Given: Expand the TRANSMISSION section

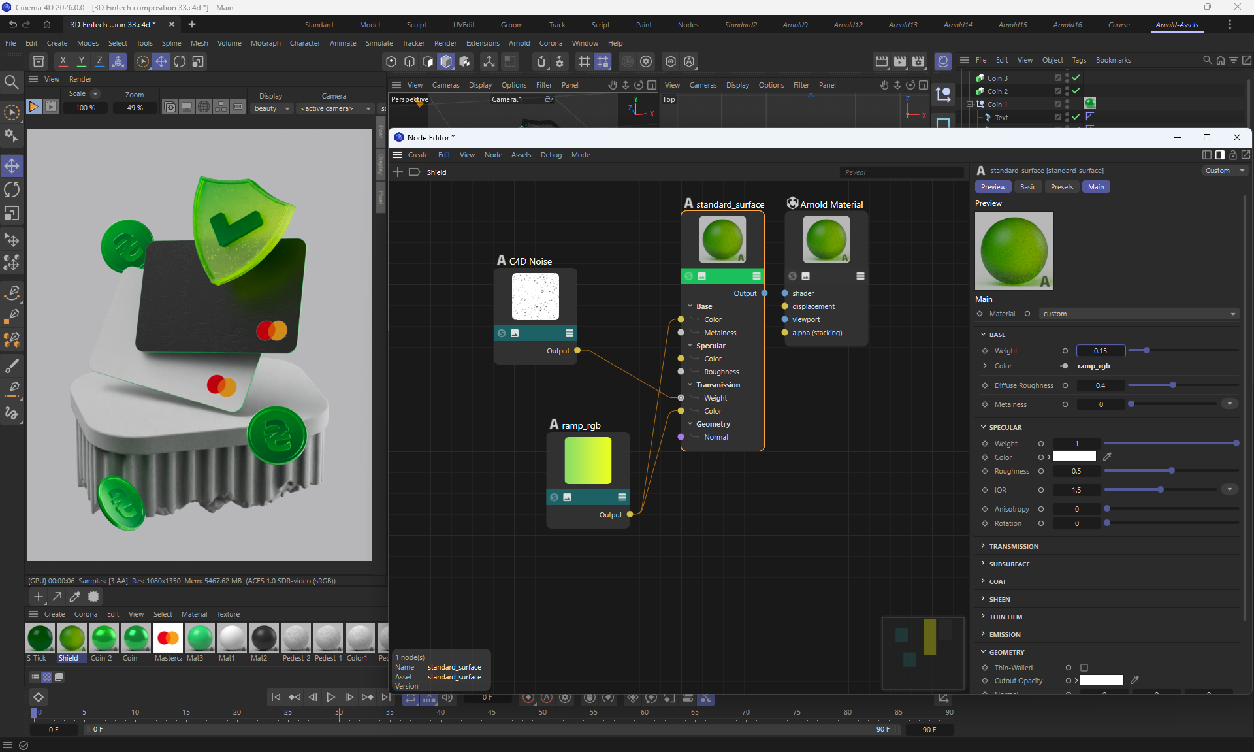Looking at the screenshot, I should pos(1013,546).
